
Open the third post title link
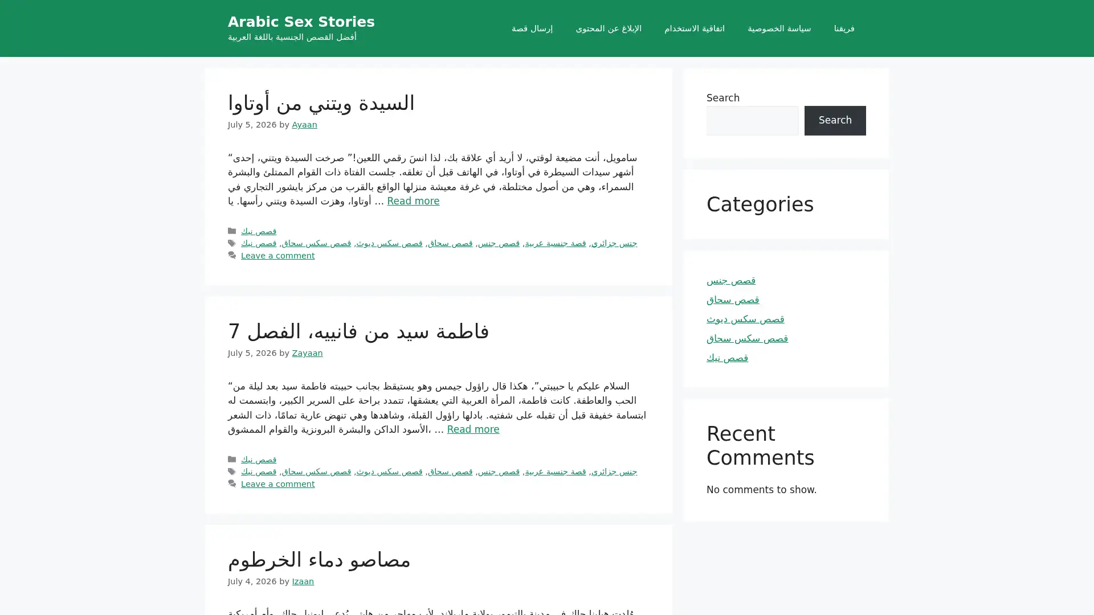pos(319,560)
